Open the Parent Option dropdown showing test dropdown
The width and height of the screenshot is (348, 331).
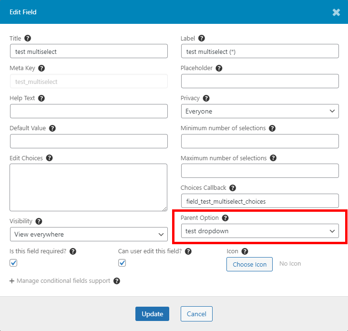point(260,231)
